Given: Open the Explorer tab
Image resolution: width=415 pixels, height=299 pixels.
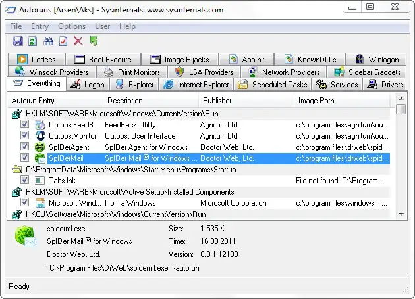Looking at the screenshot, I should (x=134, y=85).
